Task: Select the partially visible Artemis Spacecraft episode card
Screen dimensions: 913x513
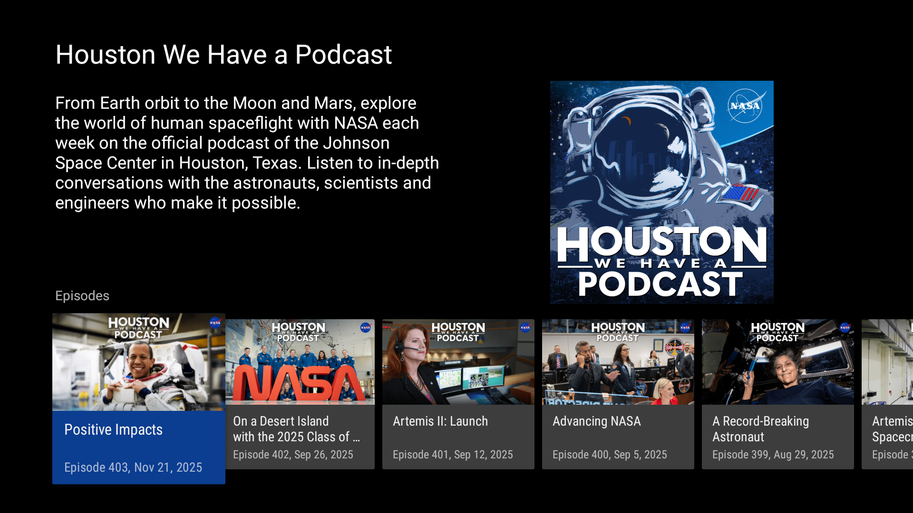Action: [x=887, y=394]
